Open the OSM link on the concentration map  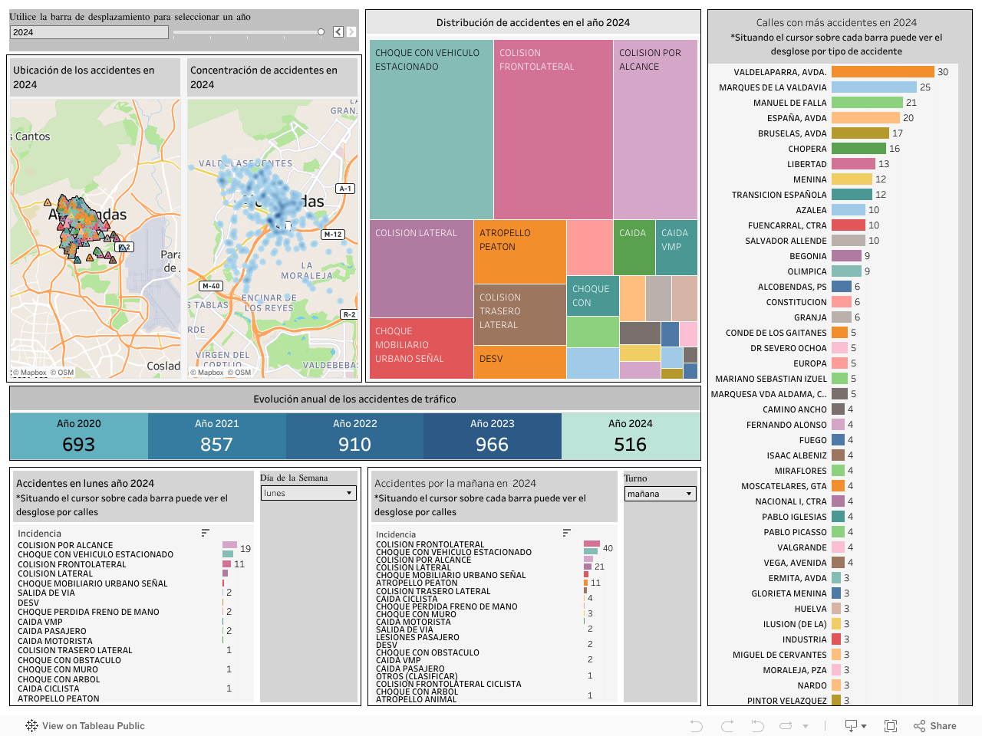click(x=242, y=373)
